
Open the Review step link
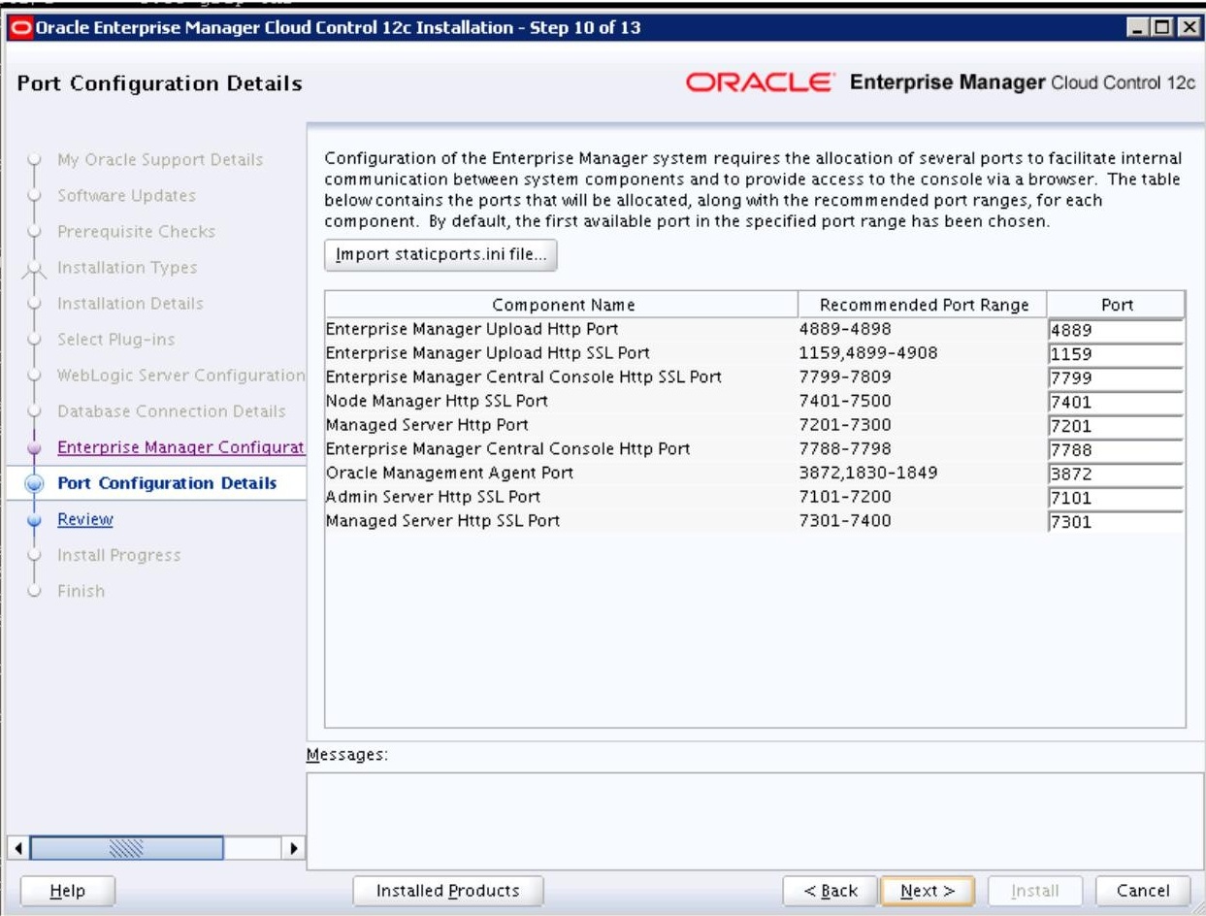tap(85, 519)
